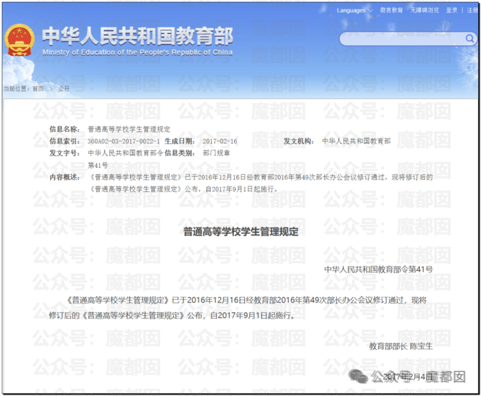This screenshot has height=396, width=481.
Task: Open 公开 in the breadcrumb
Action: 64,89
